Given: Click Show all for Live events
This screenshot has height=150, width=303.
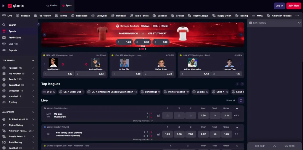Looking at the screenshot, I should point(231,100).
